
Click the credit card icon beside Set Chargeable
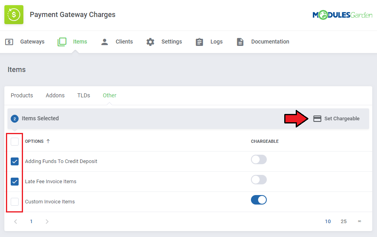pos(317,119)
